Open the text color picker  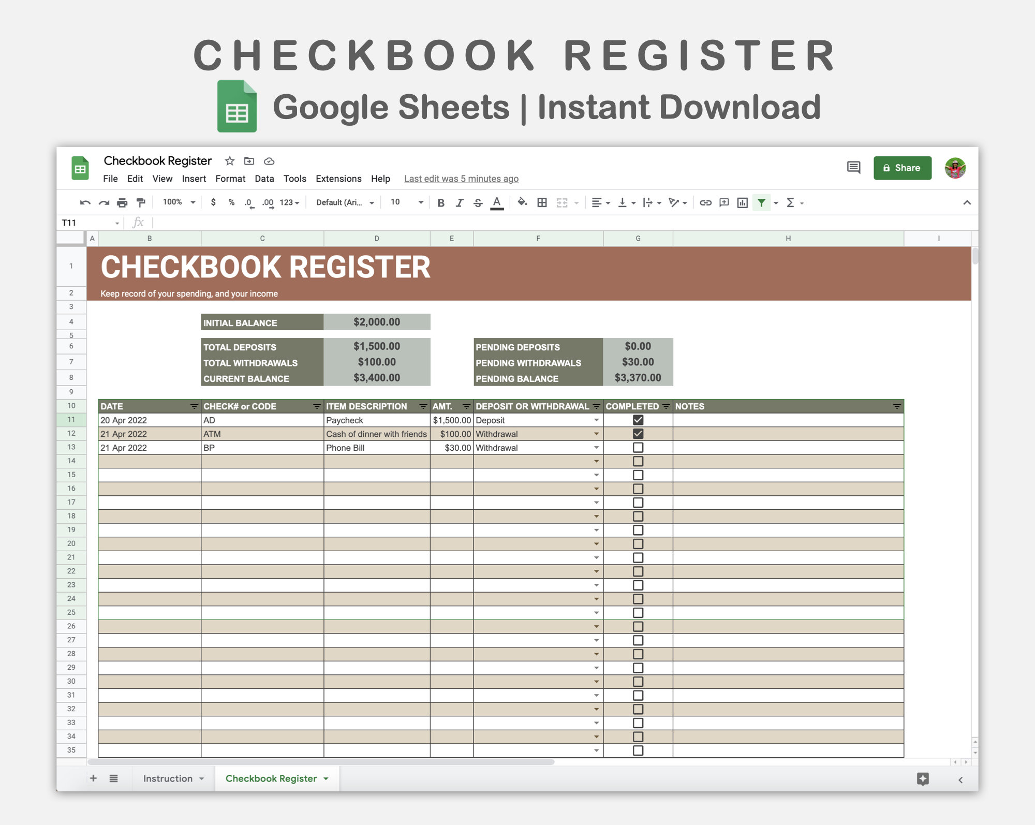coord(497,203)
